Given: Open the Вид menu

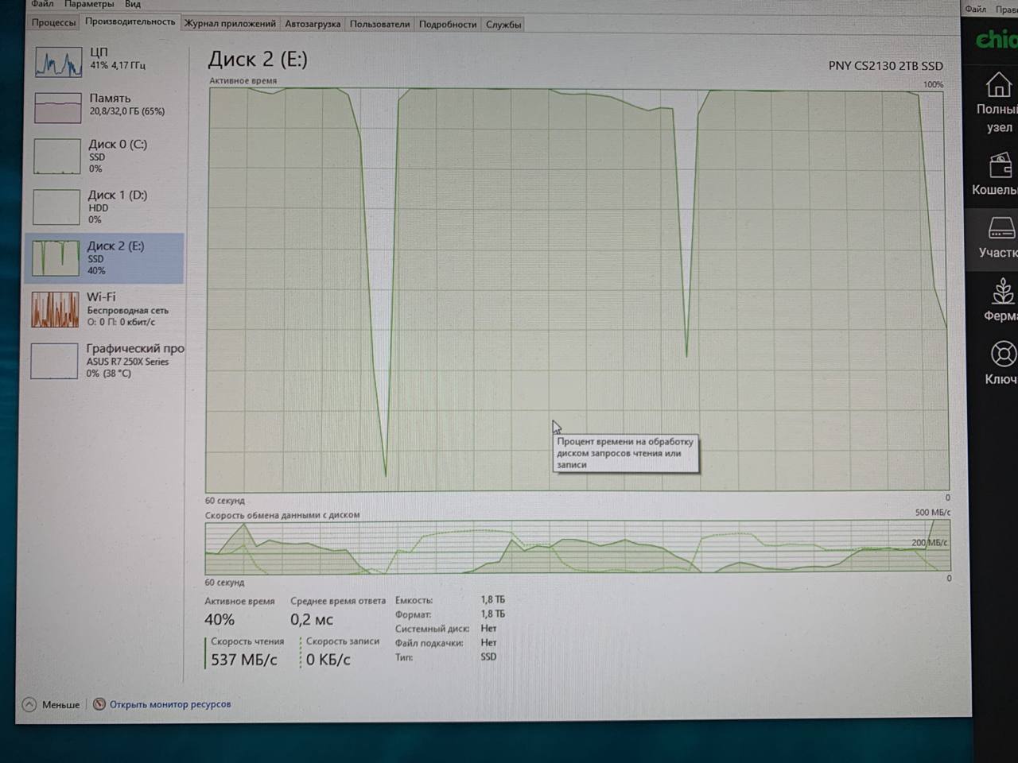Looking at the screenshot, I should pyautogui.click(x=132, y=4).
